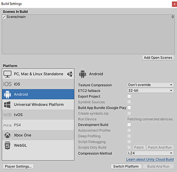This screenshot has width=177, height=172.
Task: Select the Xbox One logo icon
Action: [x=8, y=135]
